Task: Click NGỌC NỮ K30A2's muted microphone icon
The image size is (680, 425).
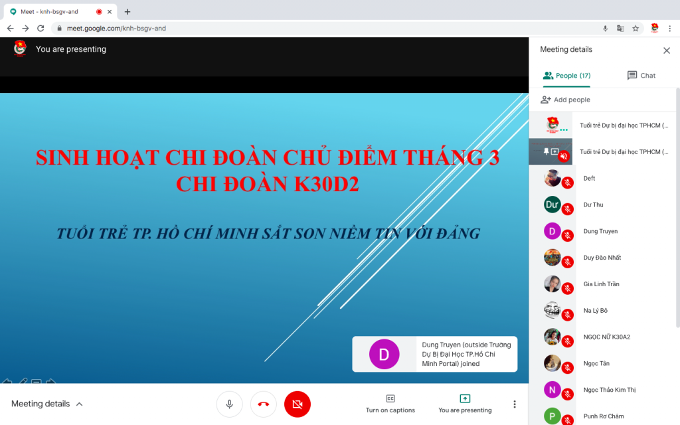Action: pyautogui.click(x=568, y=342)
